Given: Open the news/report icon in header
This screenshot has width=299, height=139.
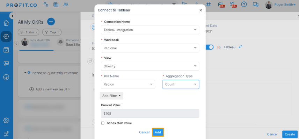Looking at the screenshot, I should click(x=56, y=5).
